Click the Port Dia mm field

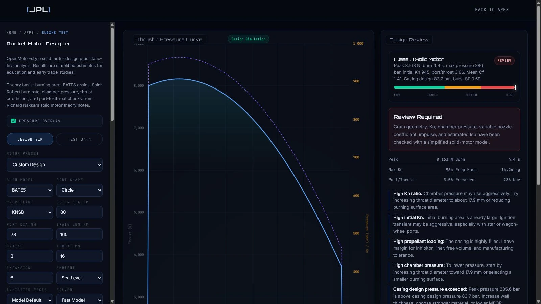30,234
